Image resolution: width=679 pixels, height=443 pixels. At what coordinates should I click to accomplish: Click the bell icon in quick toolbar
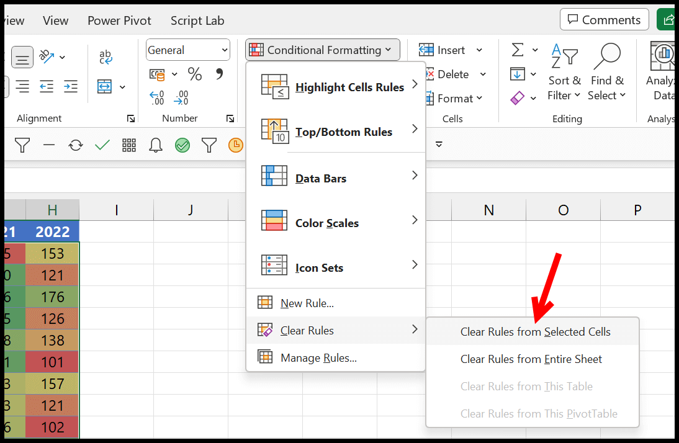coord(155,145)
